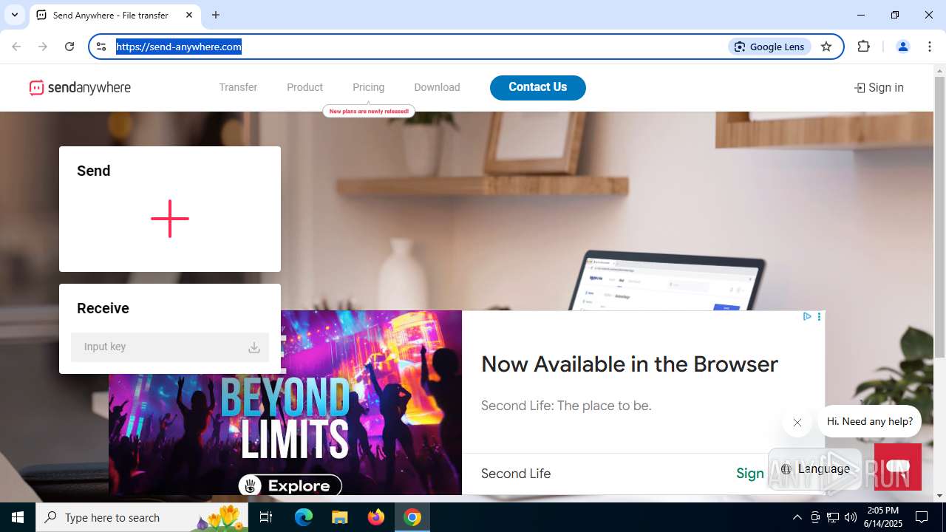Open Task View on the taskbar
Screen dimensions: 946x532
click(266, 517)
